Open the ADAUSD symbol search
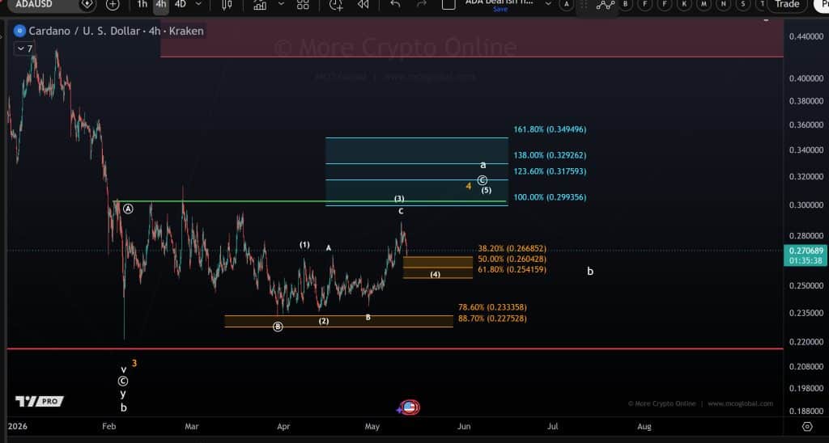Image resolution: width=829 pixels, height=443 pixels. (x=34, y=4)
